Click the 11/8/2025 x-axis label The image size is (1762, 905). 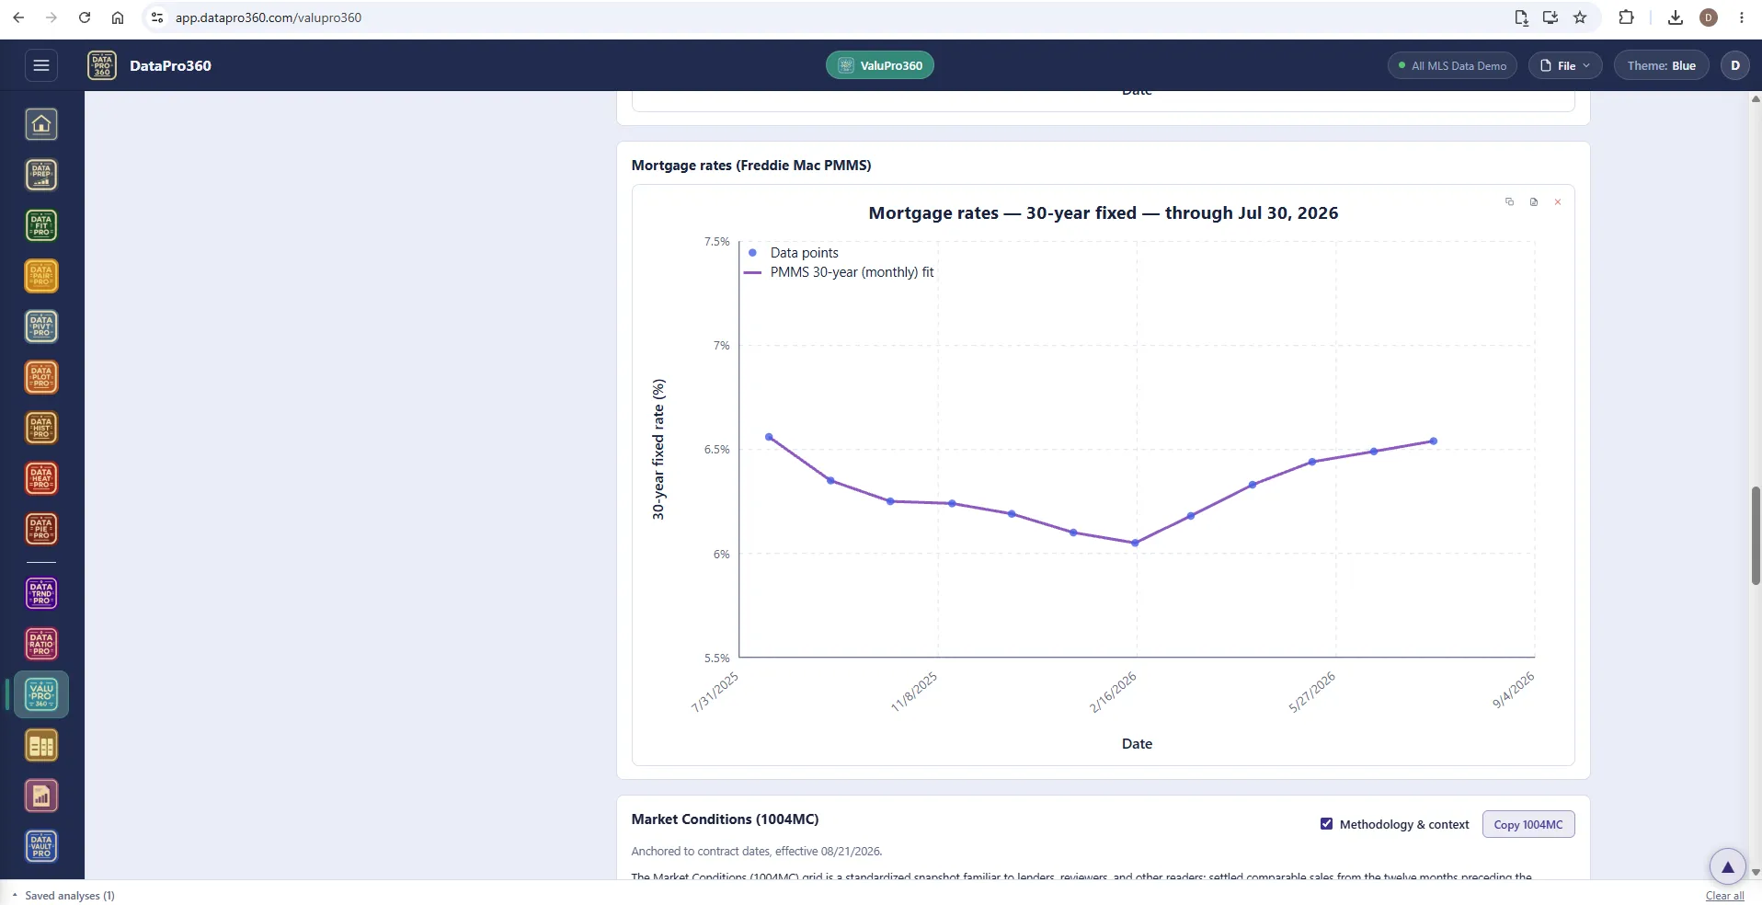tap(914, 692)
